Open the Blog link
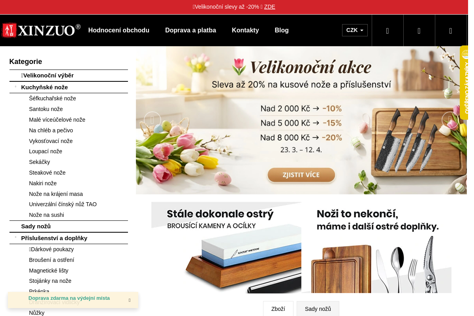 [x=282, y=30]
